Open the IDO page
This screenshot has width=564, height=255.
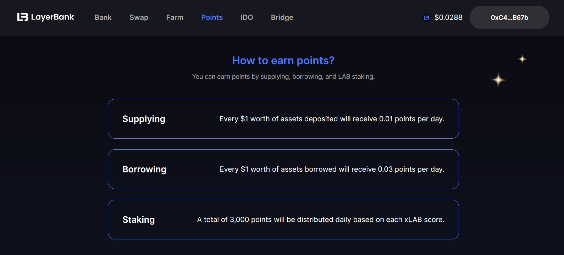pos(247,17)
